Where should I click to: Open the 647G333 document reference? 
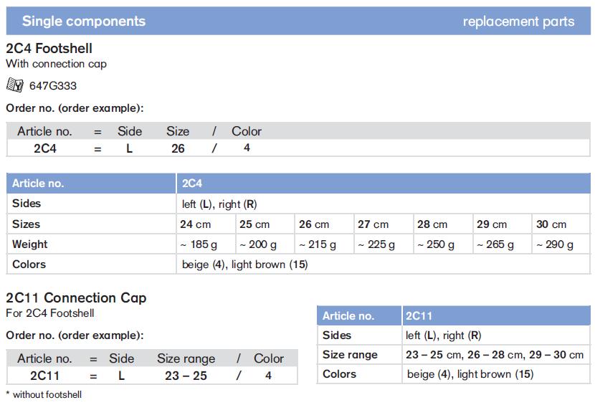coord(53,86)
